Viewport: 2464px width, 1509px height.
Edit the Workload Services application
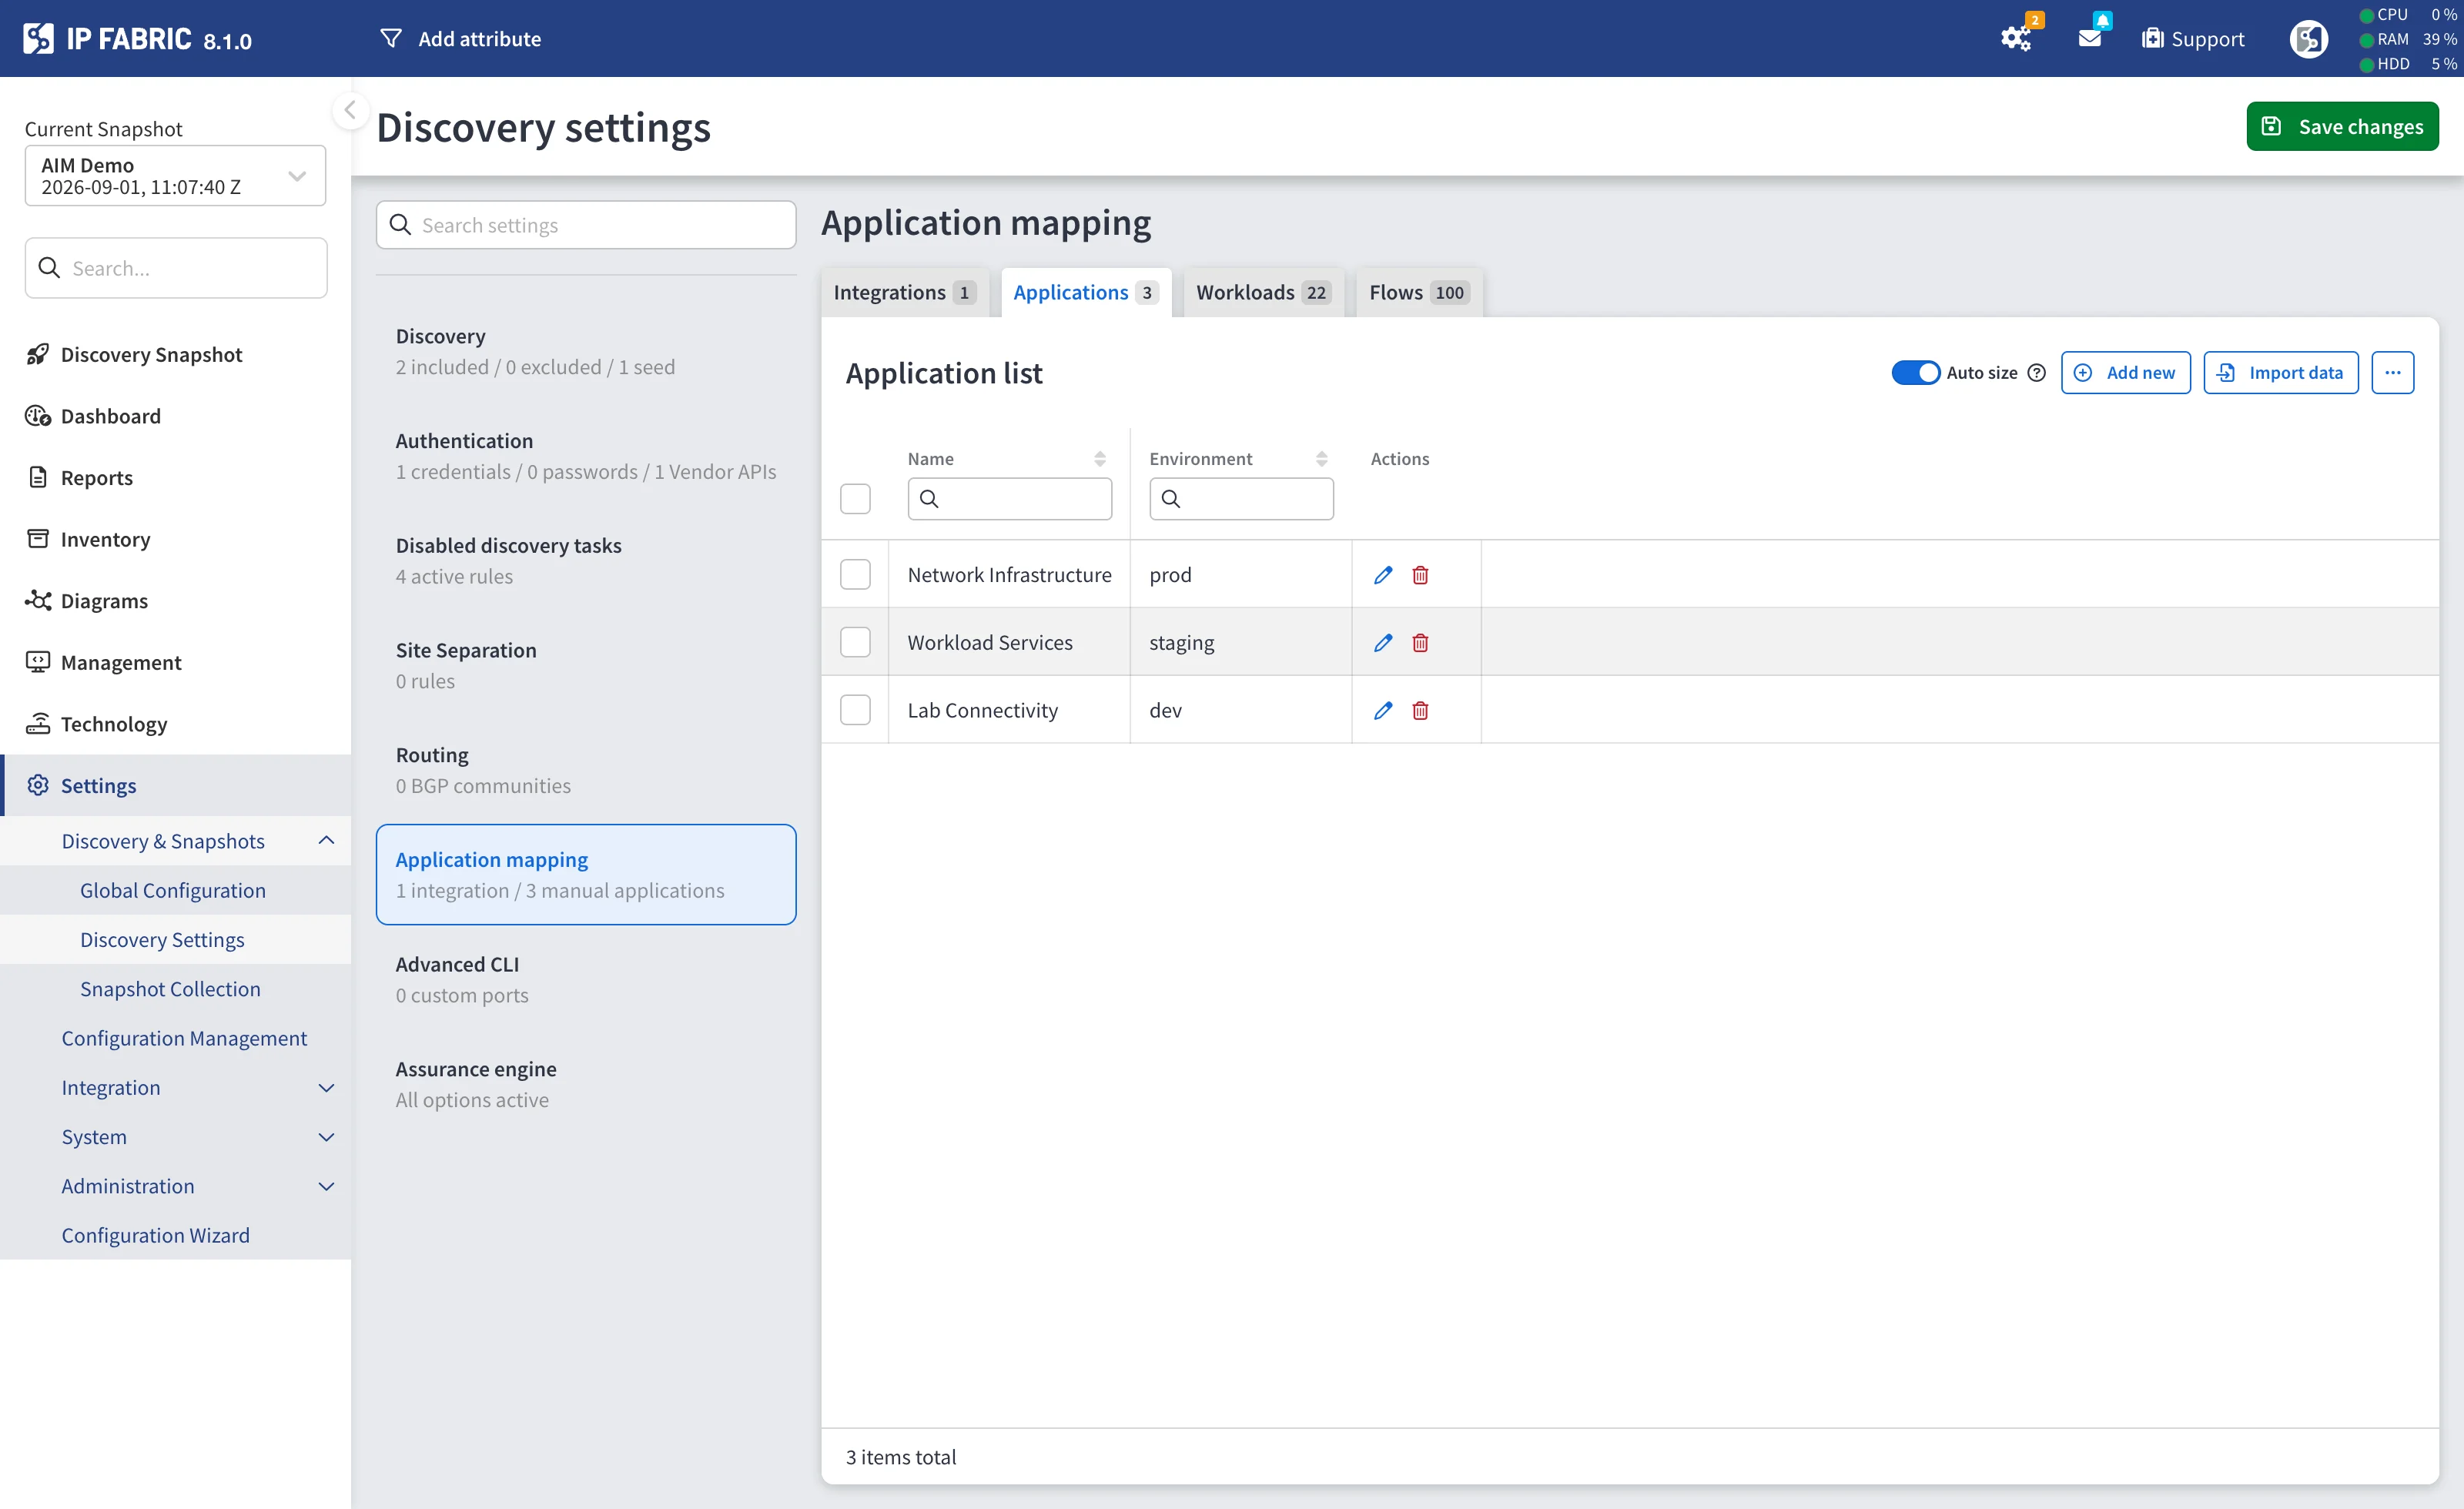click(1383, 643)
